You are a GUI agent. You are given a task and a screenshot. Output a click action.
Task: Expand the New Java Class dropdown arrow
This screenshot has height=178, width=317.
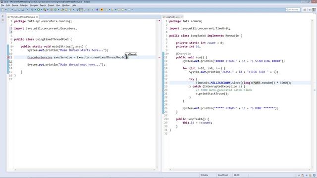58,9
